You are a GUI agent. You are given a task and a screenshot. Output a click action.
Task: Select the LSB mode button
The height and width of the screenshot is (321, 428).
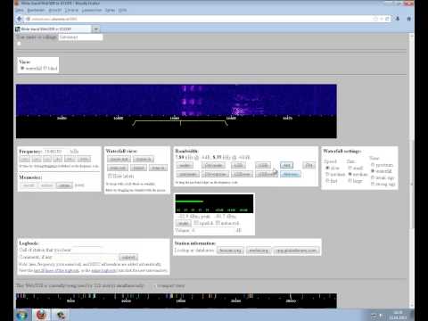[238, 165]
